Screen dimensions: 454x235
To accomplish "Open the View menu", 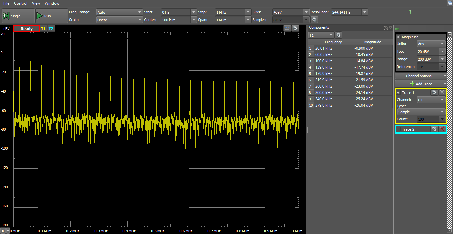I will coord(36,3).
